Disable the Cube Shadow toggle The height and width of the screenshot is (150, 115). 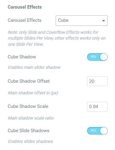tap(97, 57)
